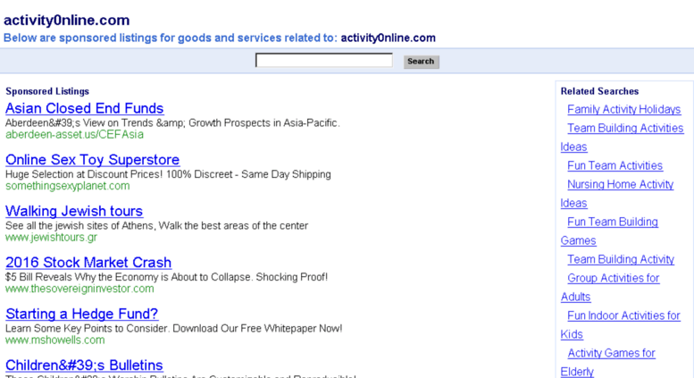Open Group Activities for Adults search

pos(613,279)
